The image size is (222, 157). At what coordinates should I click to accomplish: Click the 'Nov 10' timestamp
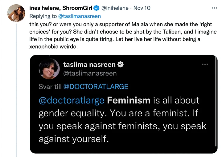(x=142, y=8)
